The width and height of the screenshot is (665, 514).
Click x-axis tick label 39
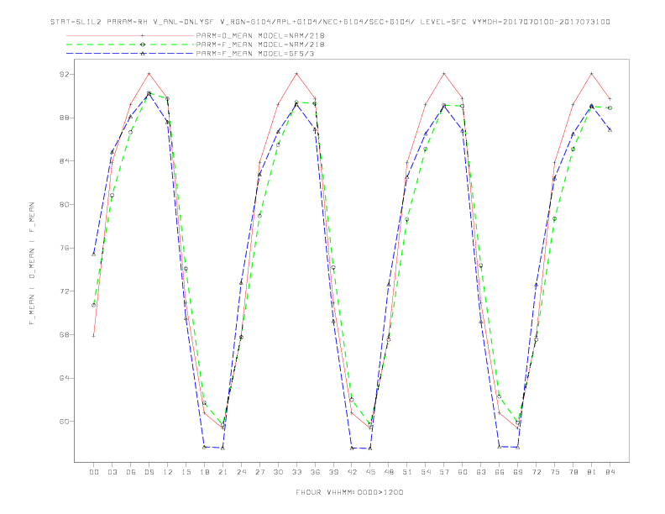(333, 472)
